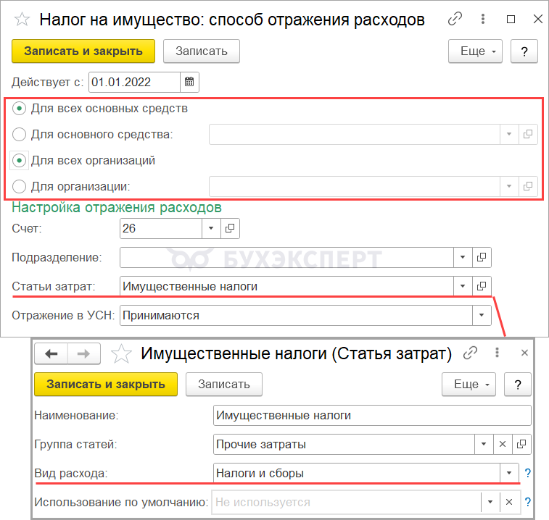549x520 pixels.
Task: Open selected Основное средство item form
Action: [528, 134]
